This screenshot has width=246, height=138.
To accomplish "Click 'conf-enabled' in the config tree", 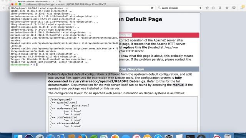I will pyautogui.click(x=67, y=117).
